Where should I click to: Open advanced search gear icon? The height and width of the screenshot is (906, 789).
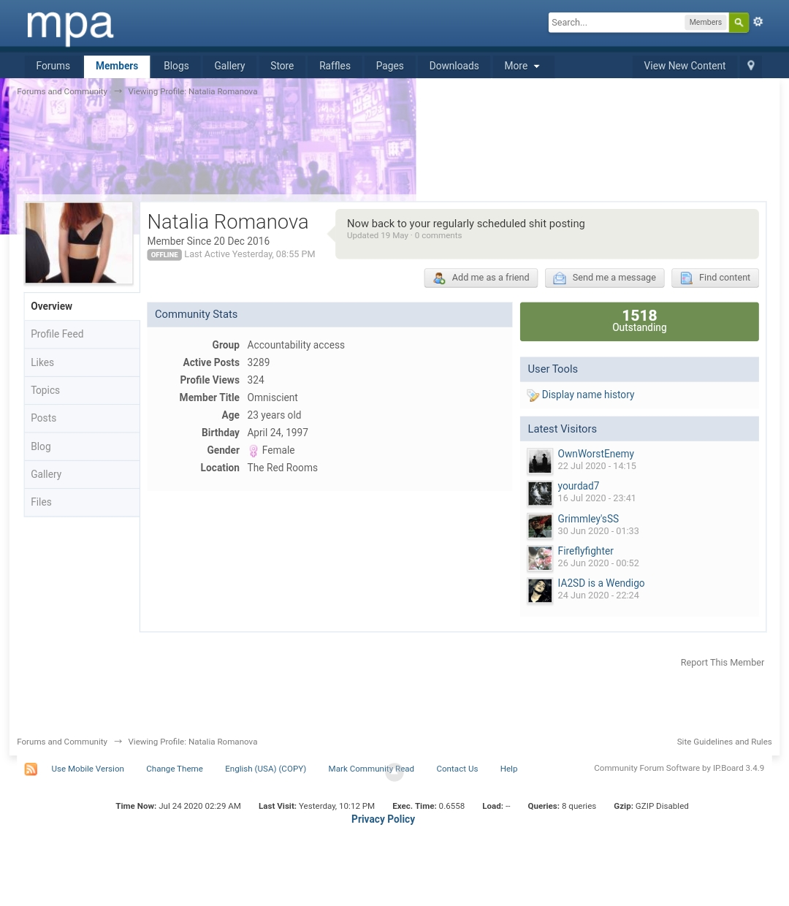[758, 22]
